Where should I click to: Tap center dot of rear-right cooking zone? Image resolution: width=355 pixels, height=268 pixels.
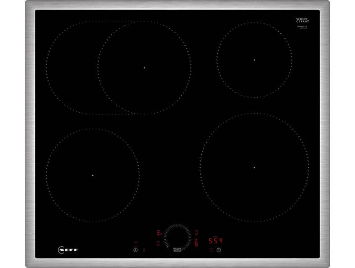[254, 60]
